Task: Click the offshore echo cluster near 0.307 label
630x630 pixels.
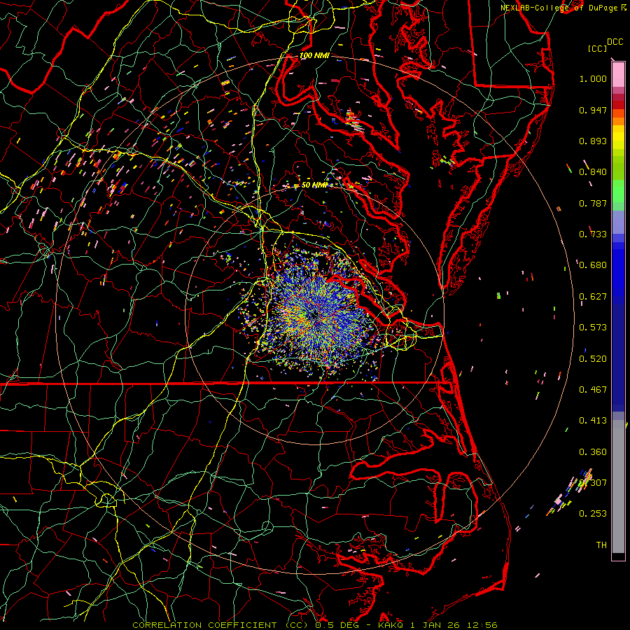Action: [570, 492]
